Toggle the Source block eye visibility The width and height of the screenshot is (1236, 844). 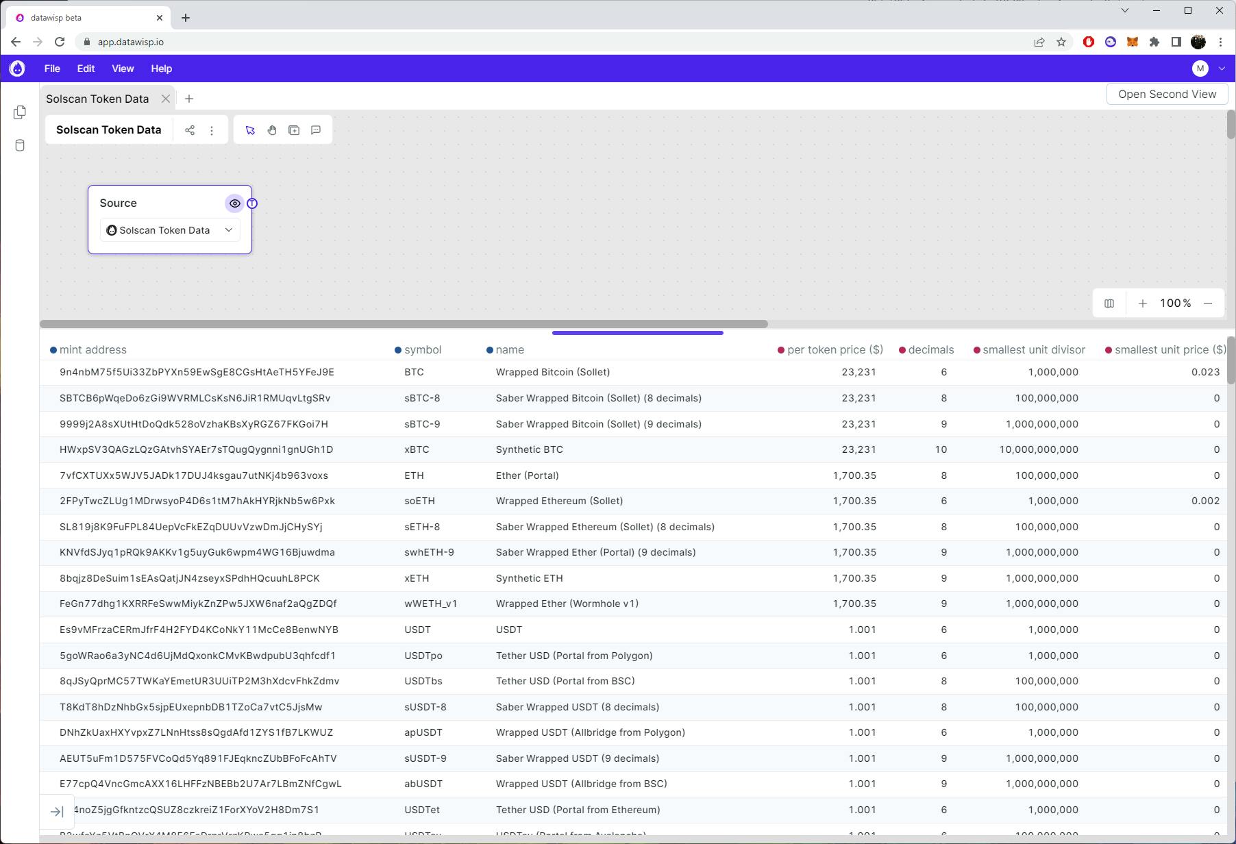[234, 203]
